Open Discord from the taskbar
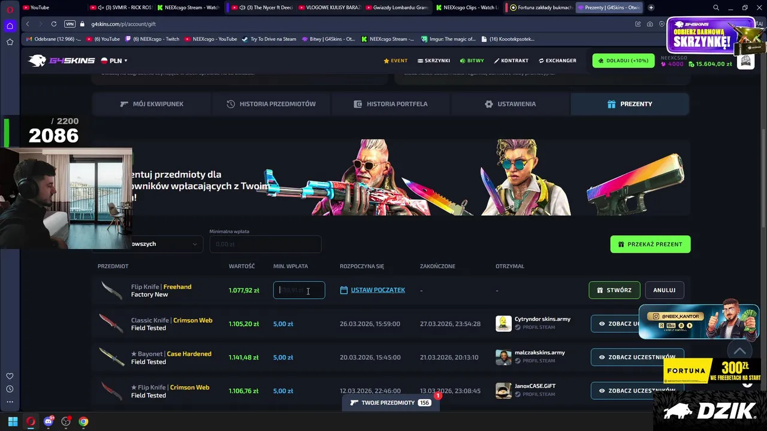Image resolution: width=767 pixels, height=431 pixels. (x=49, y=421)
